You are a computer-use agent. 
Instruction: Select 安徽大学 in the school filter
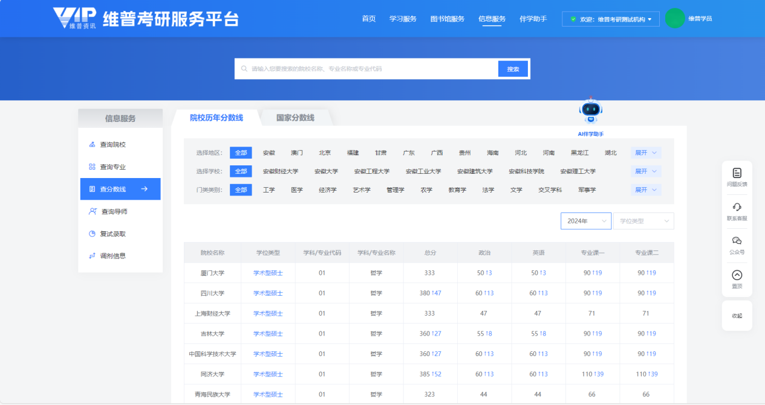tap(326, 171)
